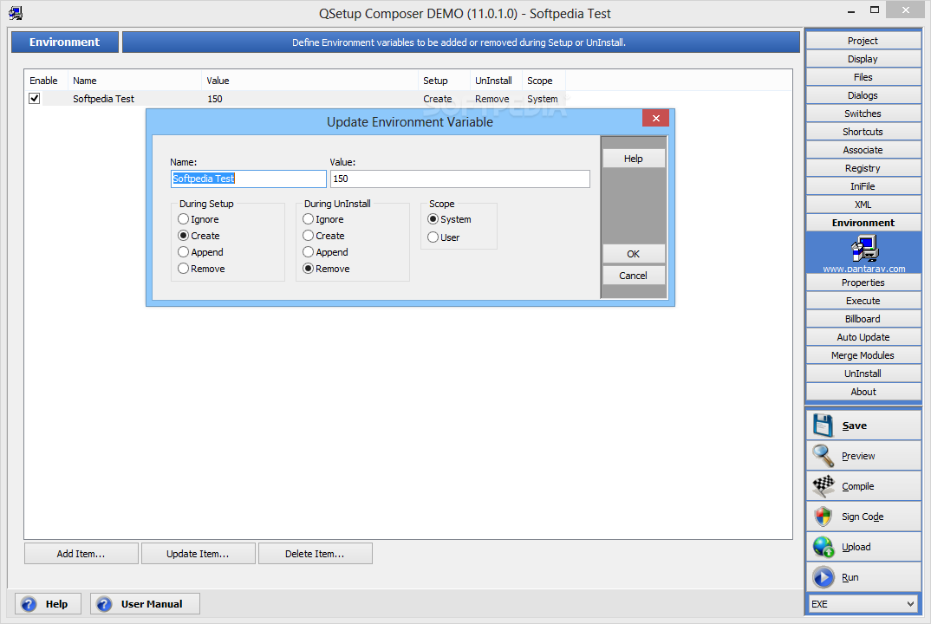Click the Upload button label

pos(856,547)
